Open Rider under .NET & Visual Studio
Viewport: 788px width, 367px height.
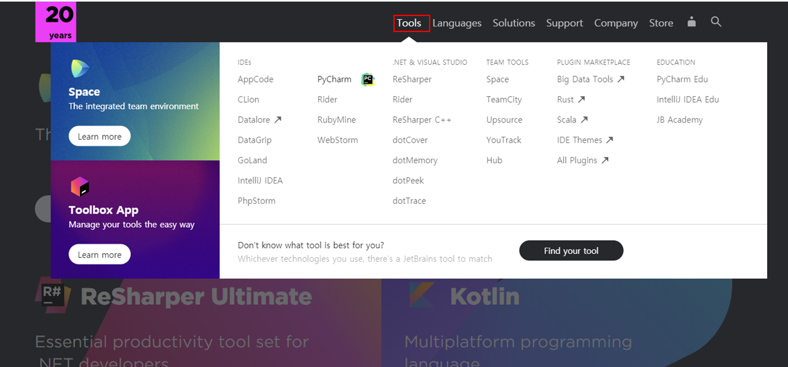403,100
